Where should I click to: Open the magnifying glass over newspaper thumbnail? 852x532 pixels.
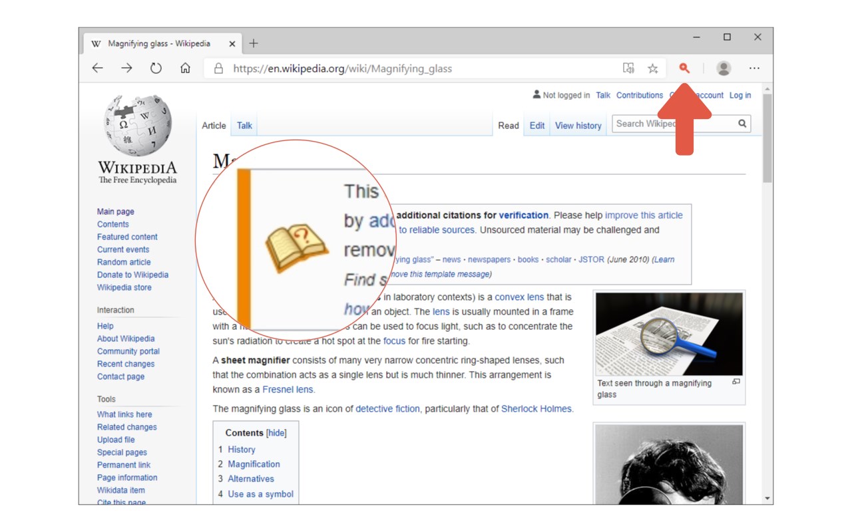click(x=669, y=334)
